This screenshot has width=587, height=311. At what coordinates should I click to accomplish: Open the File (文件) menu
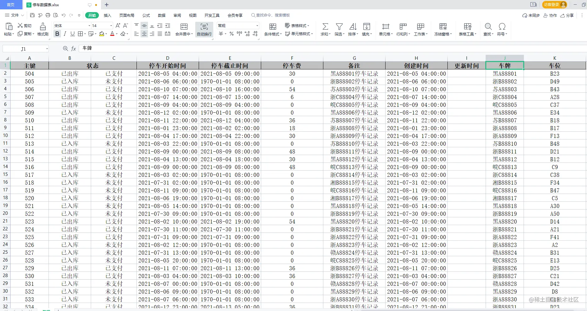point(14,15)
